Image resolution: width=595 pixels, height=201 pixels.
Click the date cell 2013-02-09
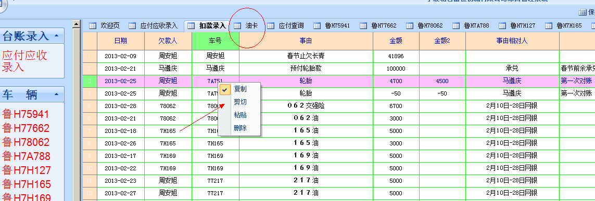(x=121, y=56)
